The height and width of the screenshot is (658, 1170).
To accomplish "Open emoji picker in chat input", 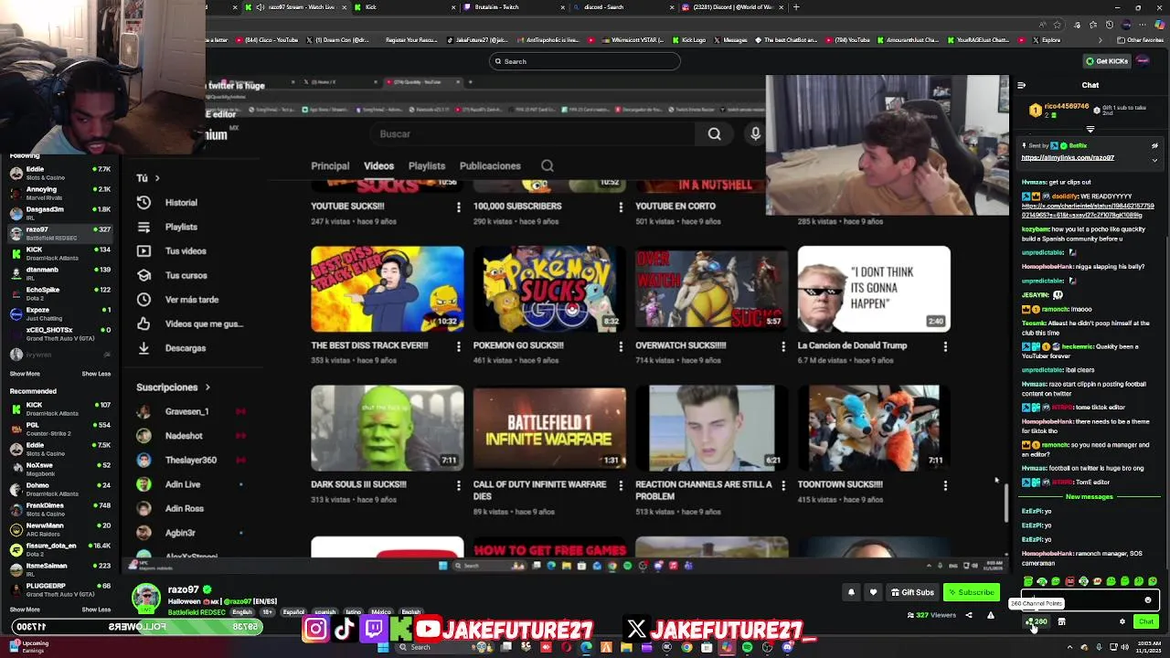I will [x=1148, y=600].
